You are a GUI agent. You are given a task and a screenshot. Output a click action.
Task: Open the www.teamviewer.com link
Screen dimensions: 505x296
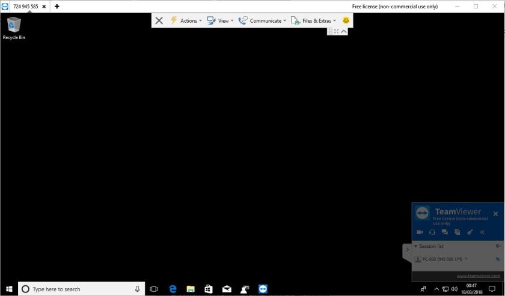click(479, 276)
